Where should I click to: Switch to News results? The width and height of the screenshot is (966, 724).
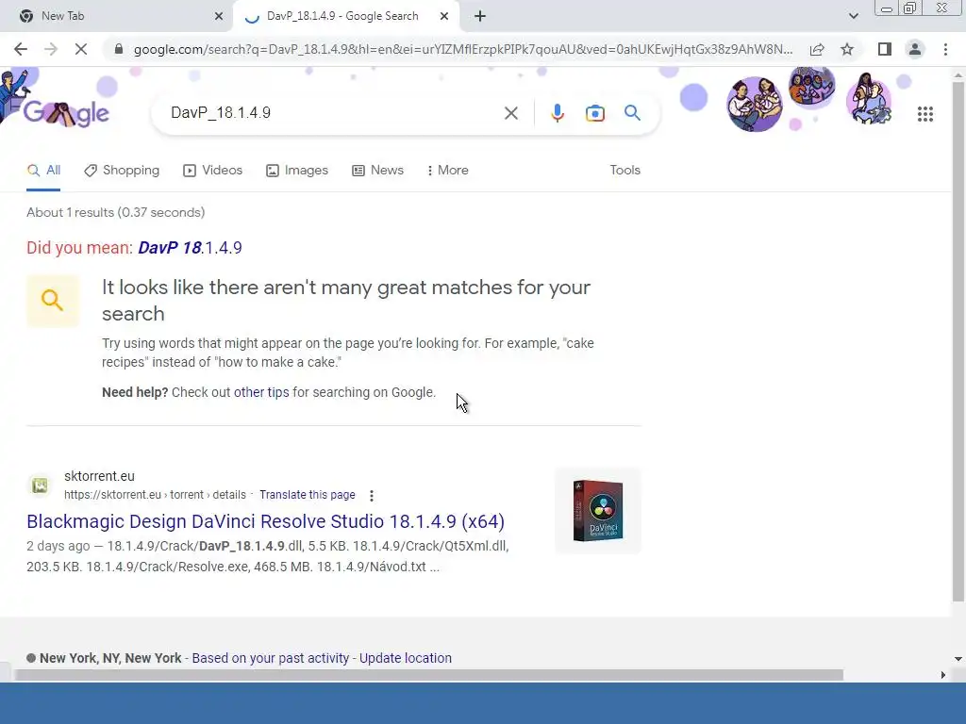pyautogui.click(x=377, y=170)
